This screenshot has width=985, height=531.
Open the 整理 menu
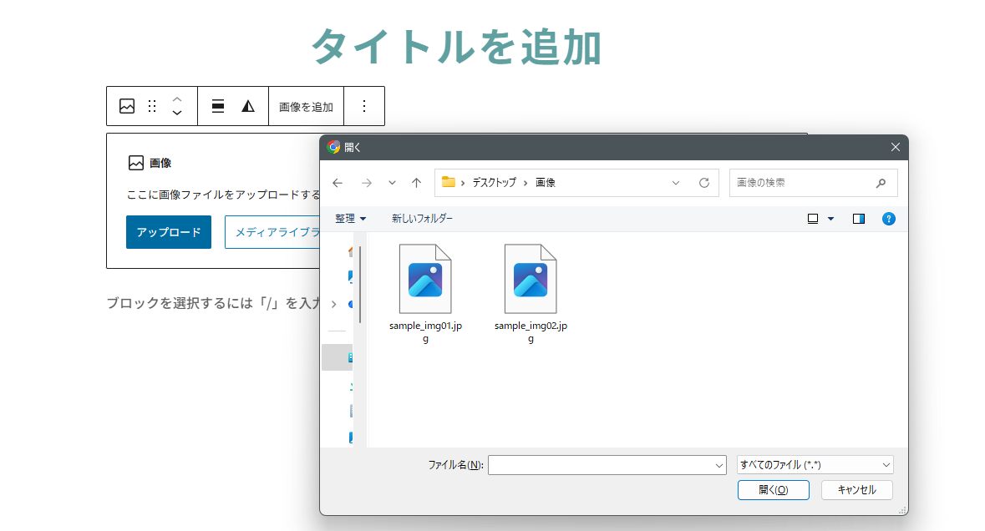coord(350,219)
